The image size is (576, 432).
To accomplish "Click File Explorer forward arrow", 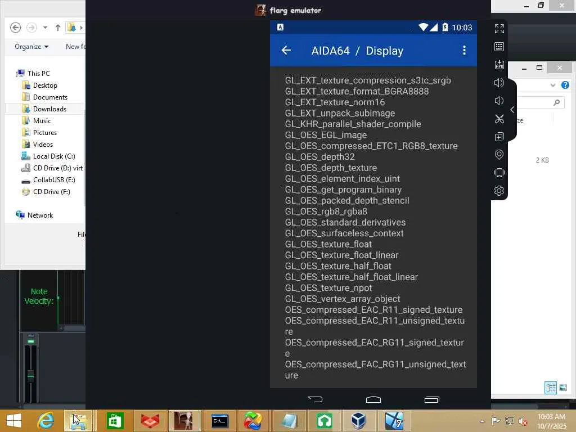I will 31,28.
